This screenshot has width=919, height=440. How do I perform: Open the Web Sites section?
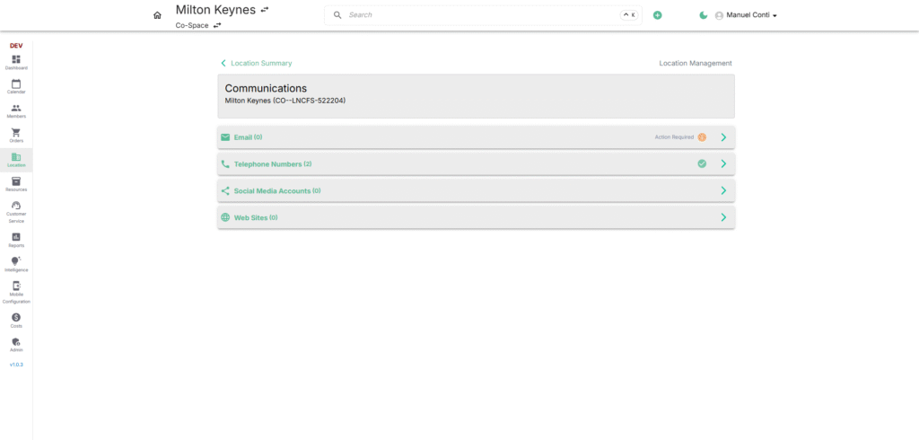[x=723, y=217]
